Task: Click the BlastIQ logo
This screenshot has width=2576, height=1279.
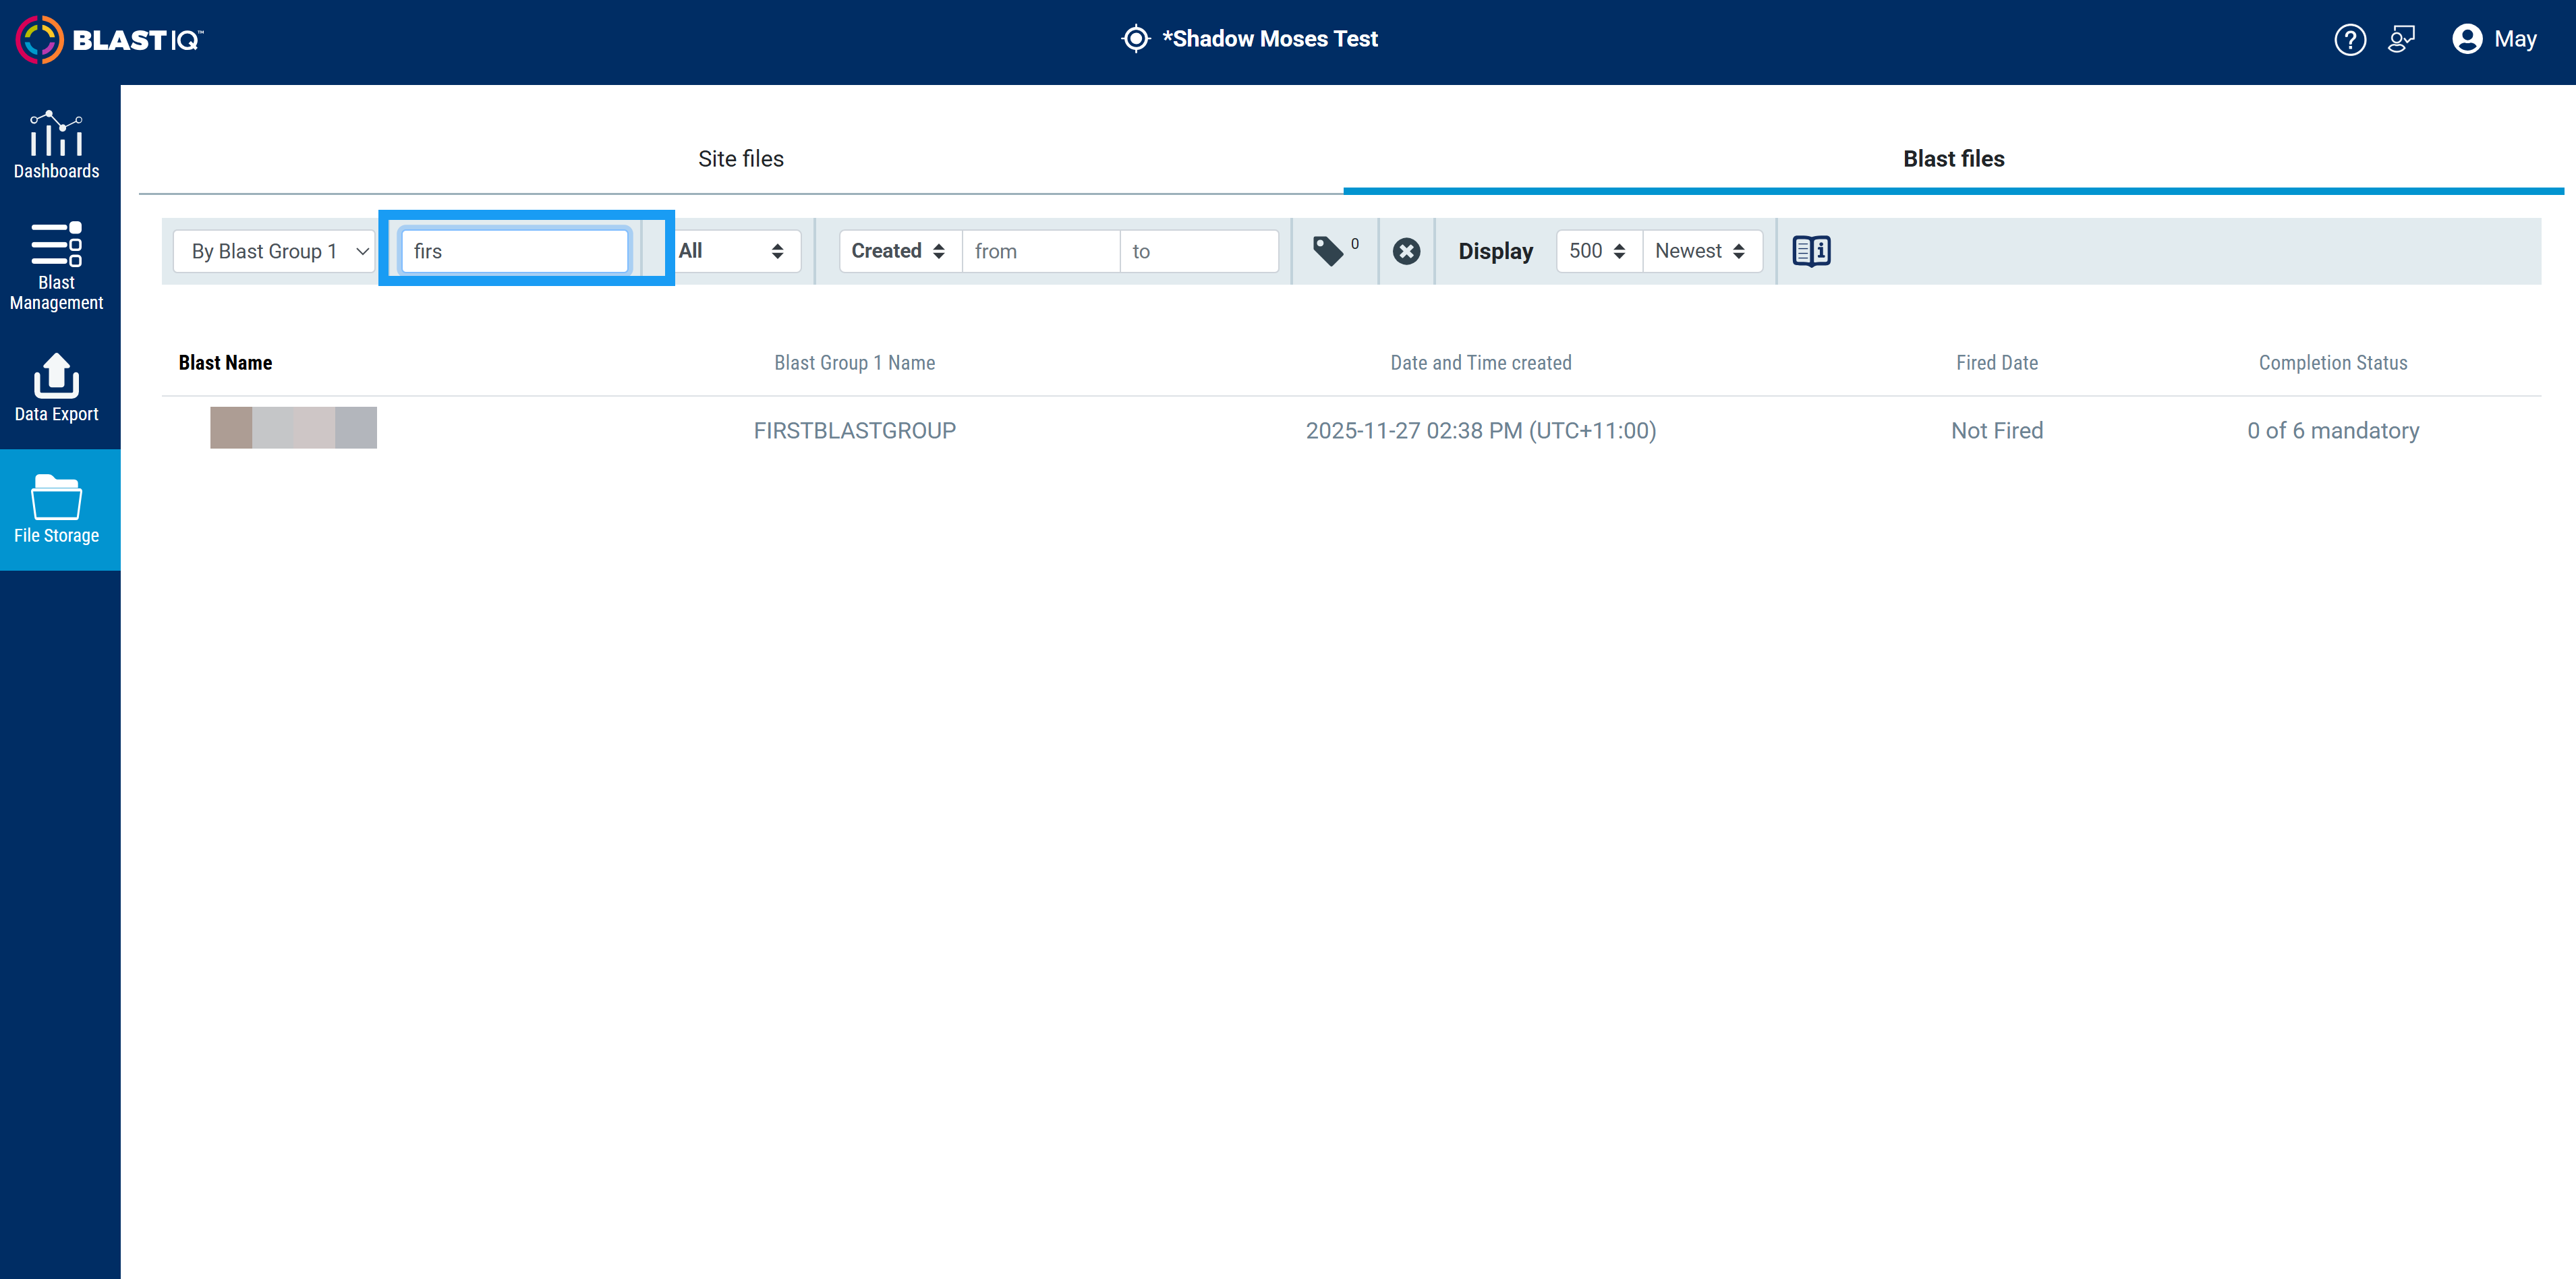Action: [x=110, y=40]
